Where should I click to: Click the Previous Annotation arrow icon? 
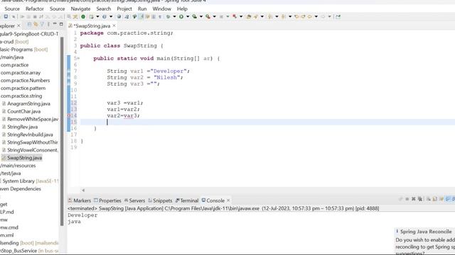coord(283,16)
